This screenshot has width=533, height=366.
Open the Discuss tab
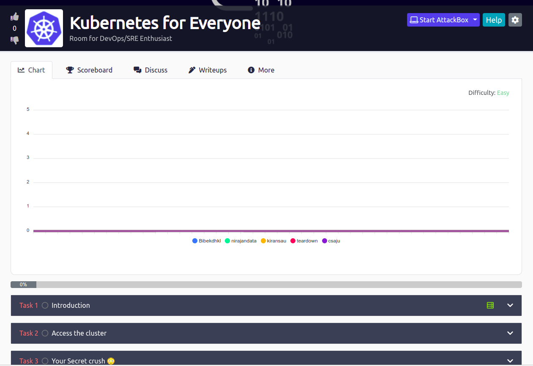point(150,70)
